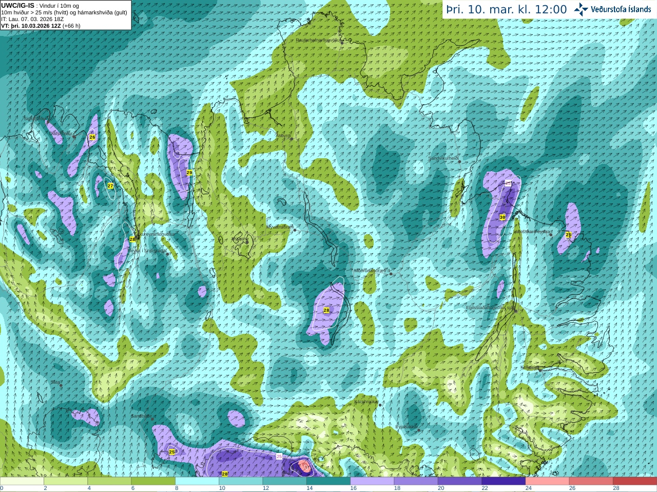Click the header line about 10m hviður > 25 m/s
657x492 pixels.
[64, 12]
